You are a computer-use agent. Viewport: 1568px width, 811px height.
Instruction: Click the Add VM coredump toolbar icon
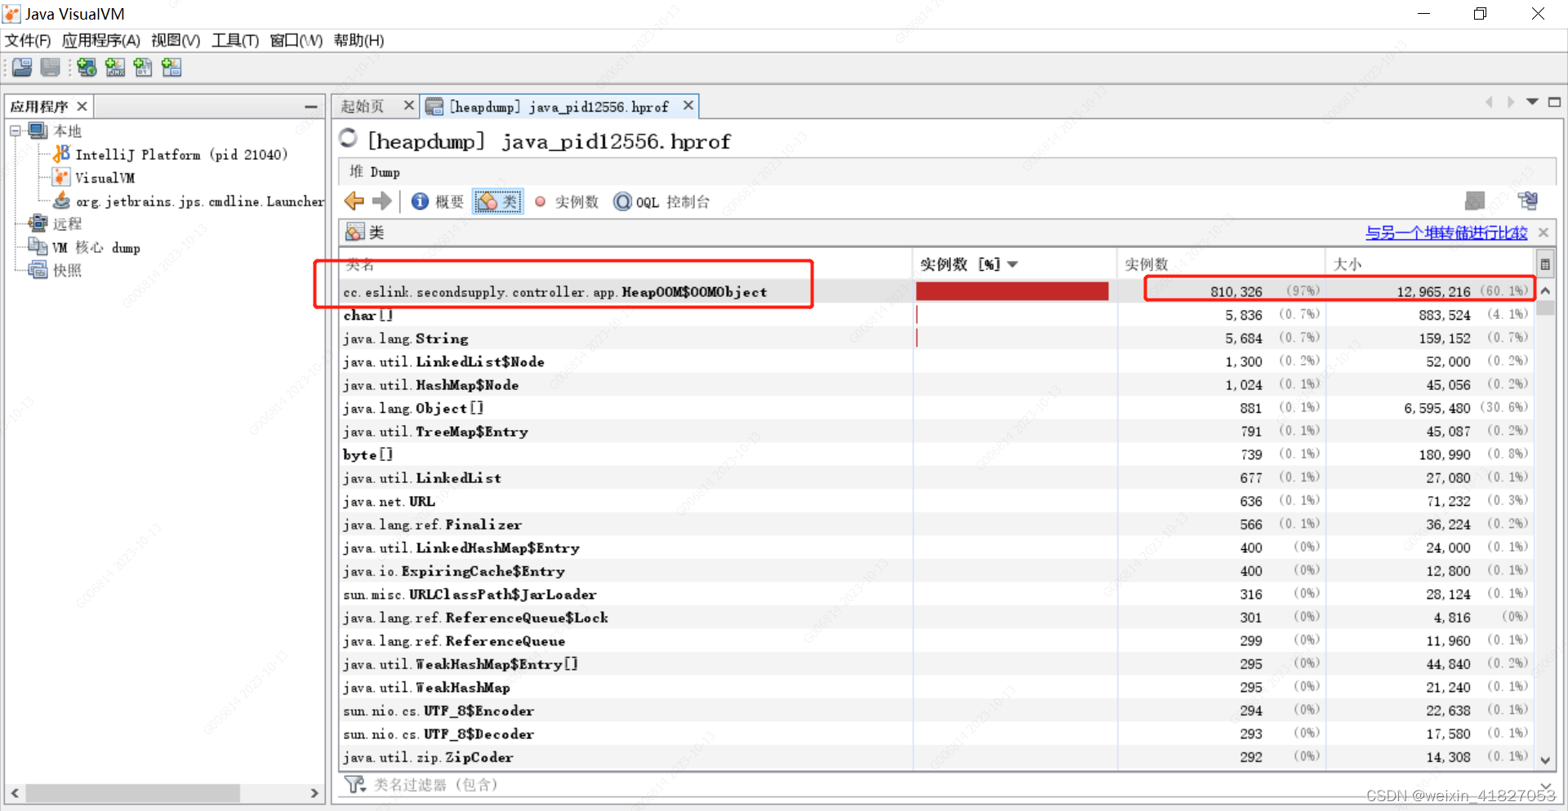click(x=143, y=68)
